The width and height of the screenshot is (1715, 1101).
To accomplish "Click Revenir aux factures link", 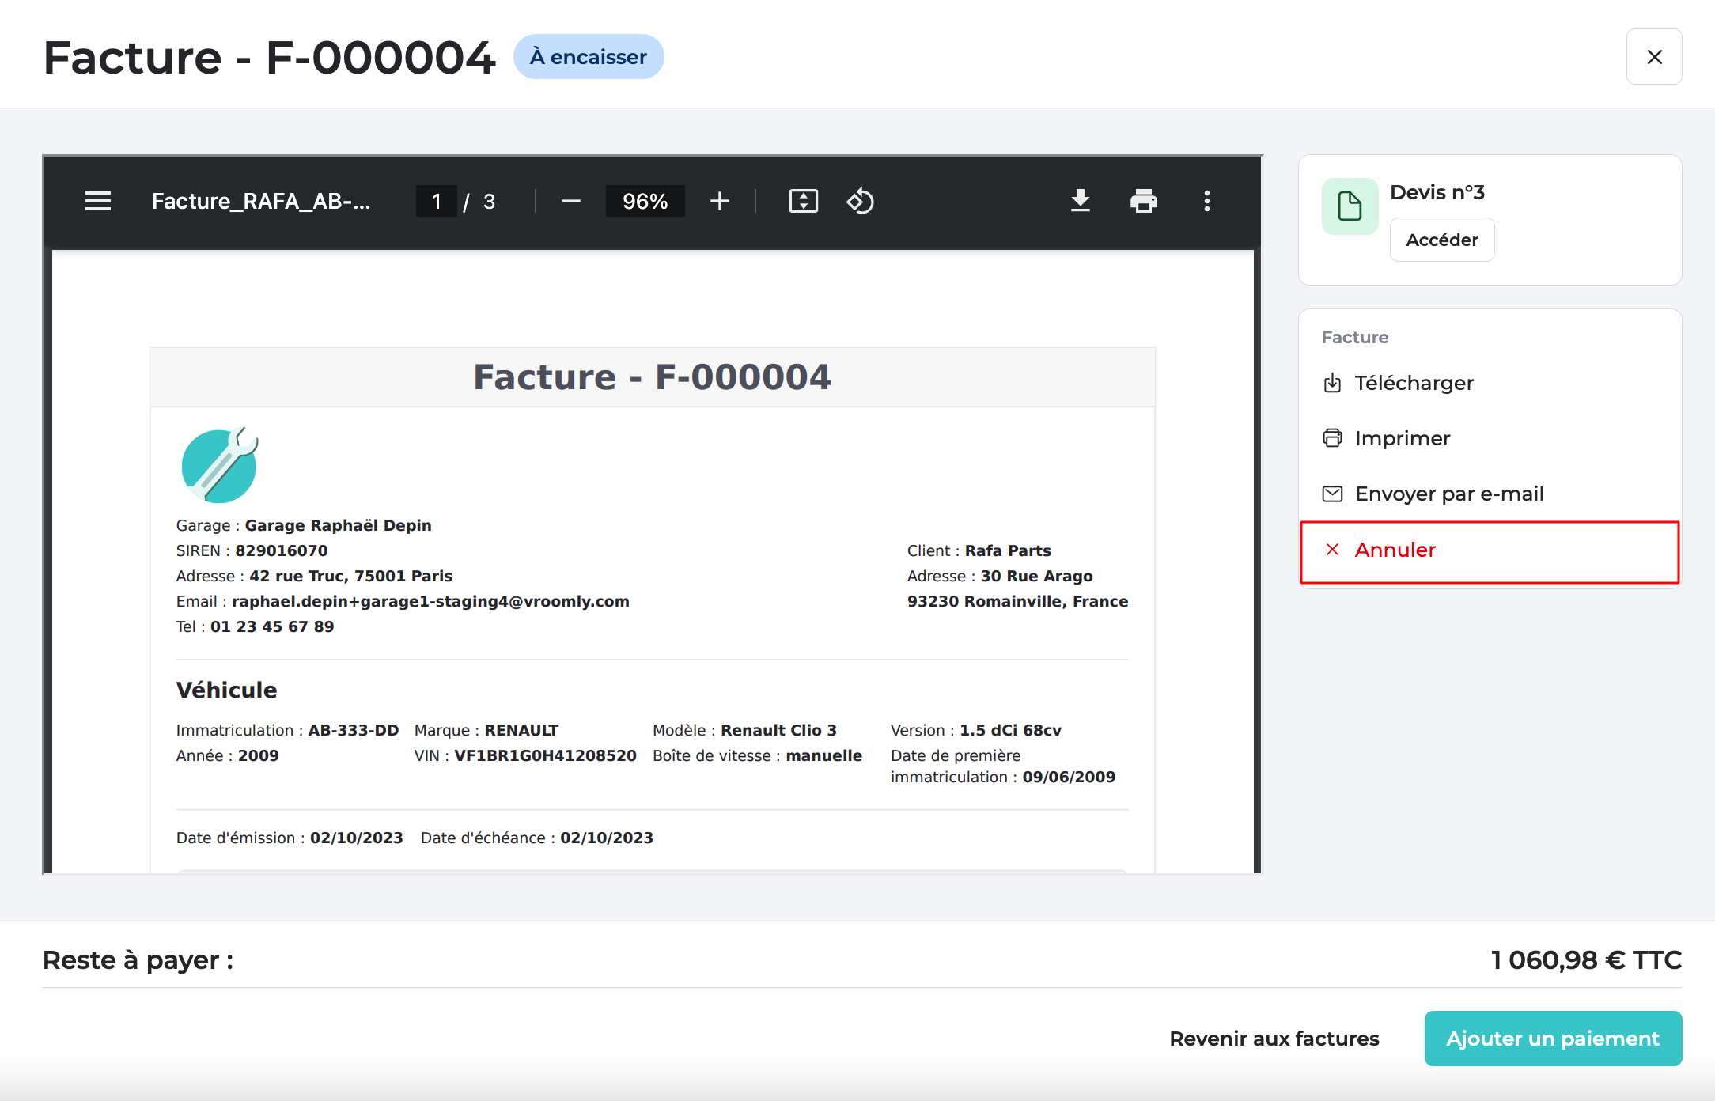I will tap(1274, 1039).
